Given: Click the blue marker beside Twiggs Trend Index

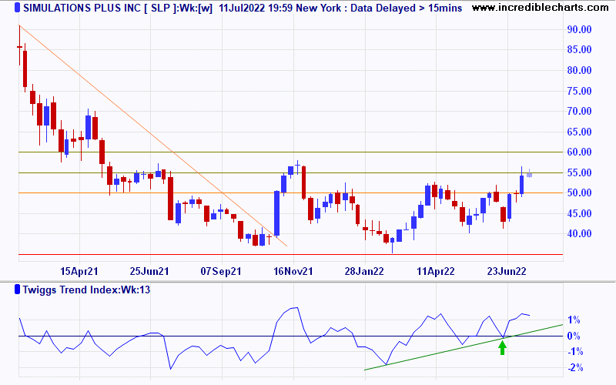Looking at the screenshot, I should 17,290.
